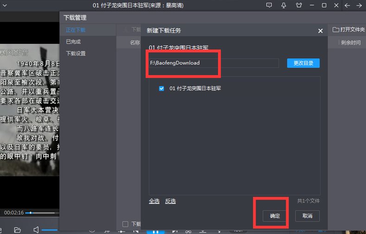
Task: Click the 取消 button
Action: point(307,216)
